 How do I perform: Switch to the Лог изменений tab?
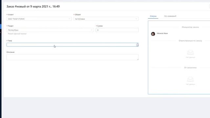tap(170, 16)
